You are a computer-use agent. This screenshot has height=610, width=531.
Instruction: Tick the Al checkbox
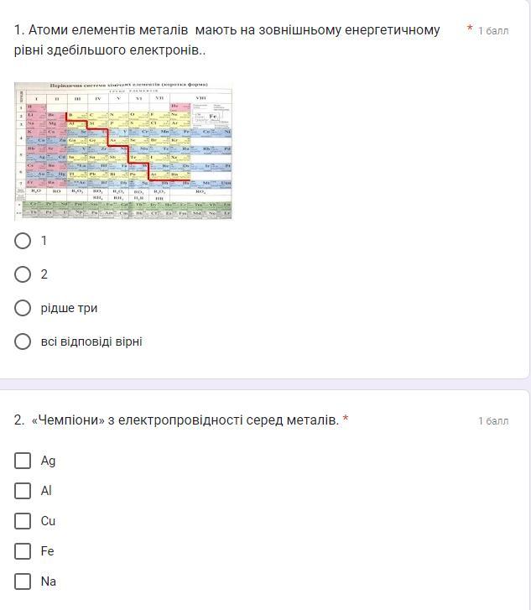23,491
